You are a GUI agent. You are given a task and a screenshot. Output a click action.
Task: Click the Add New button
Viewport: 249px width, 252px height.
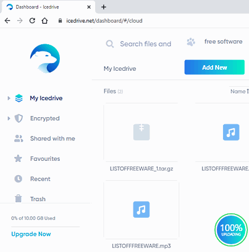point(215,67)
